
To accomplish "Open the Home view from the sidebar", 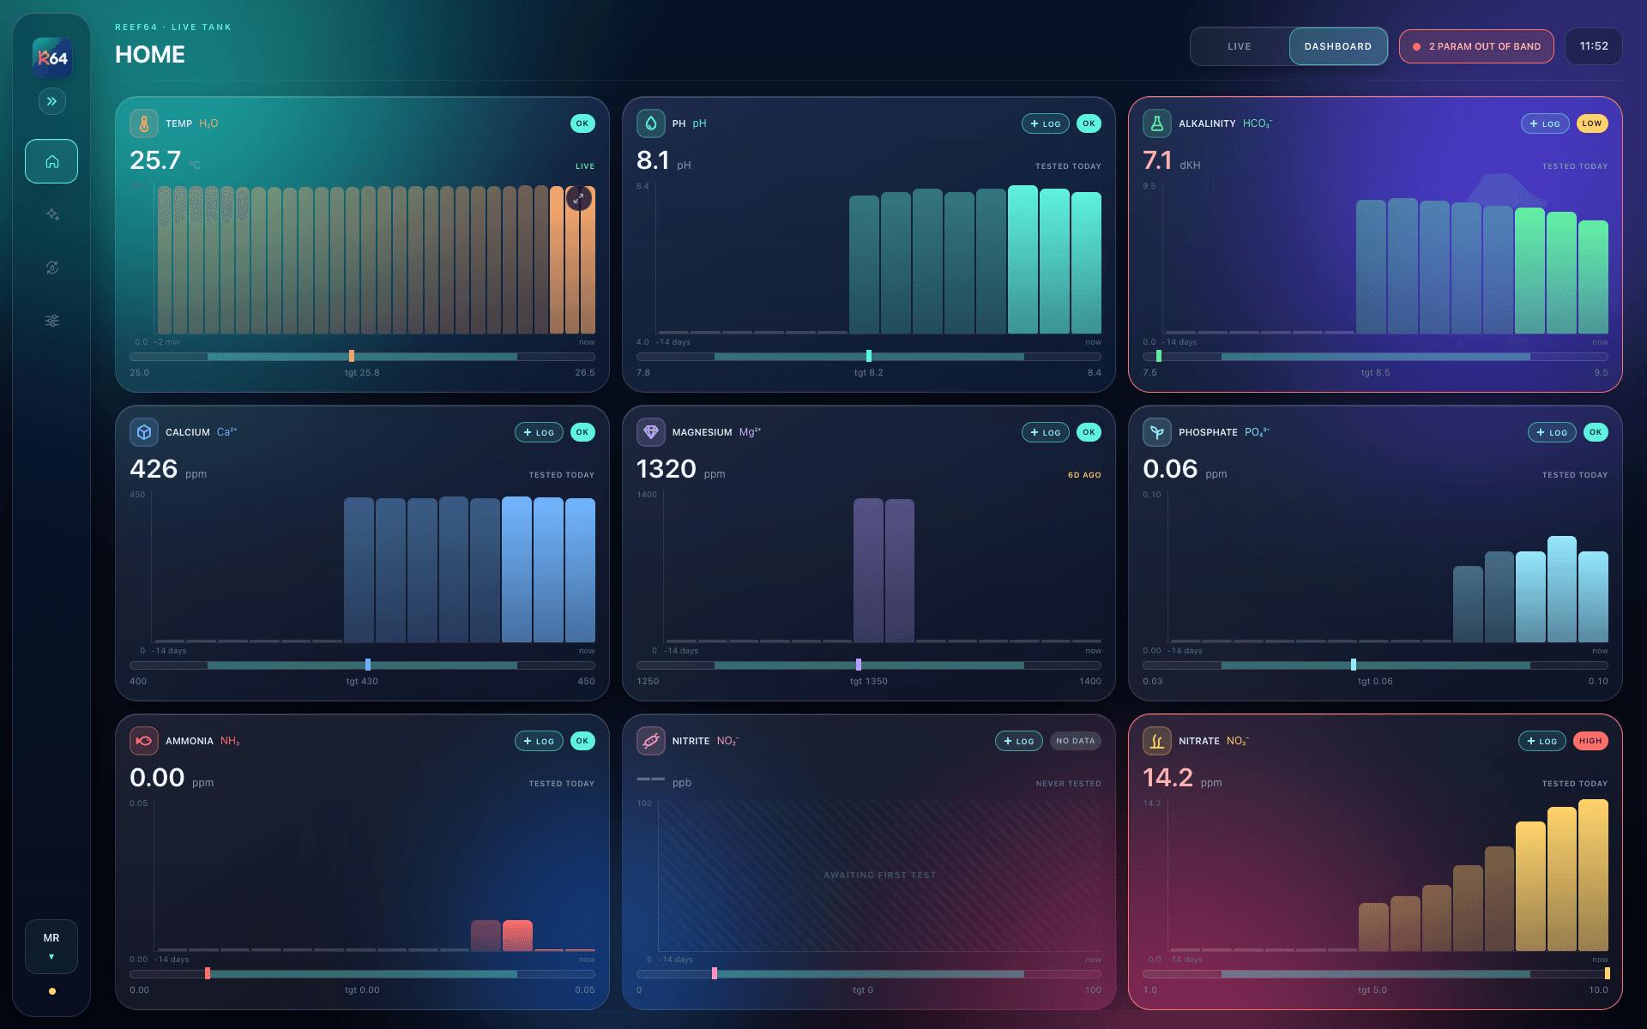I will (51, 161).
